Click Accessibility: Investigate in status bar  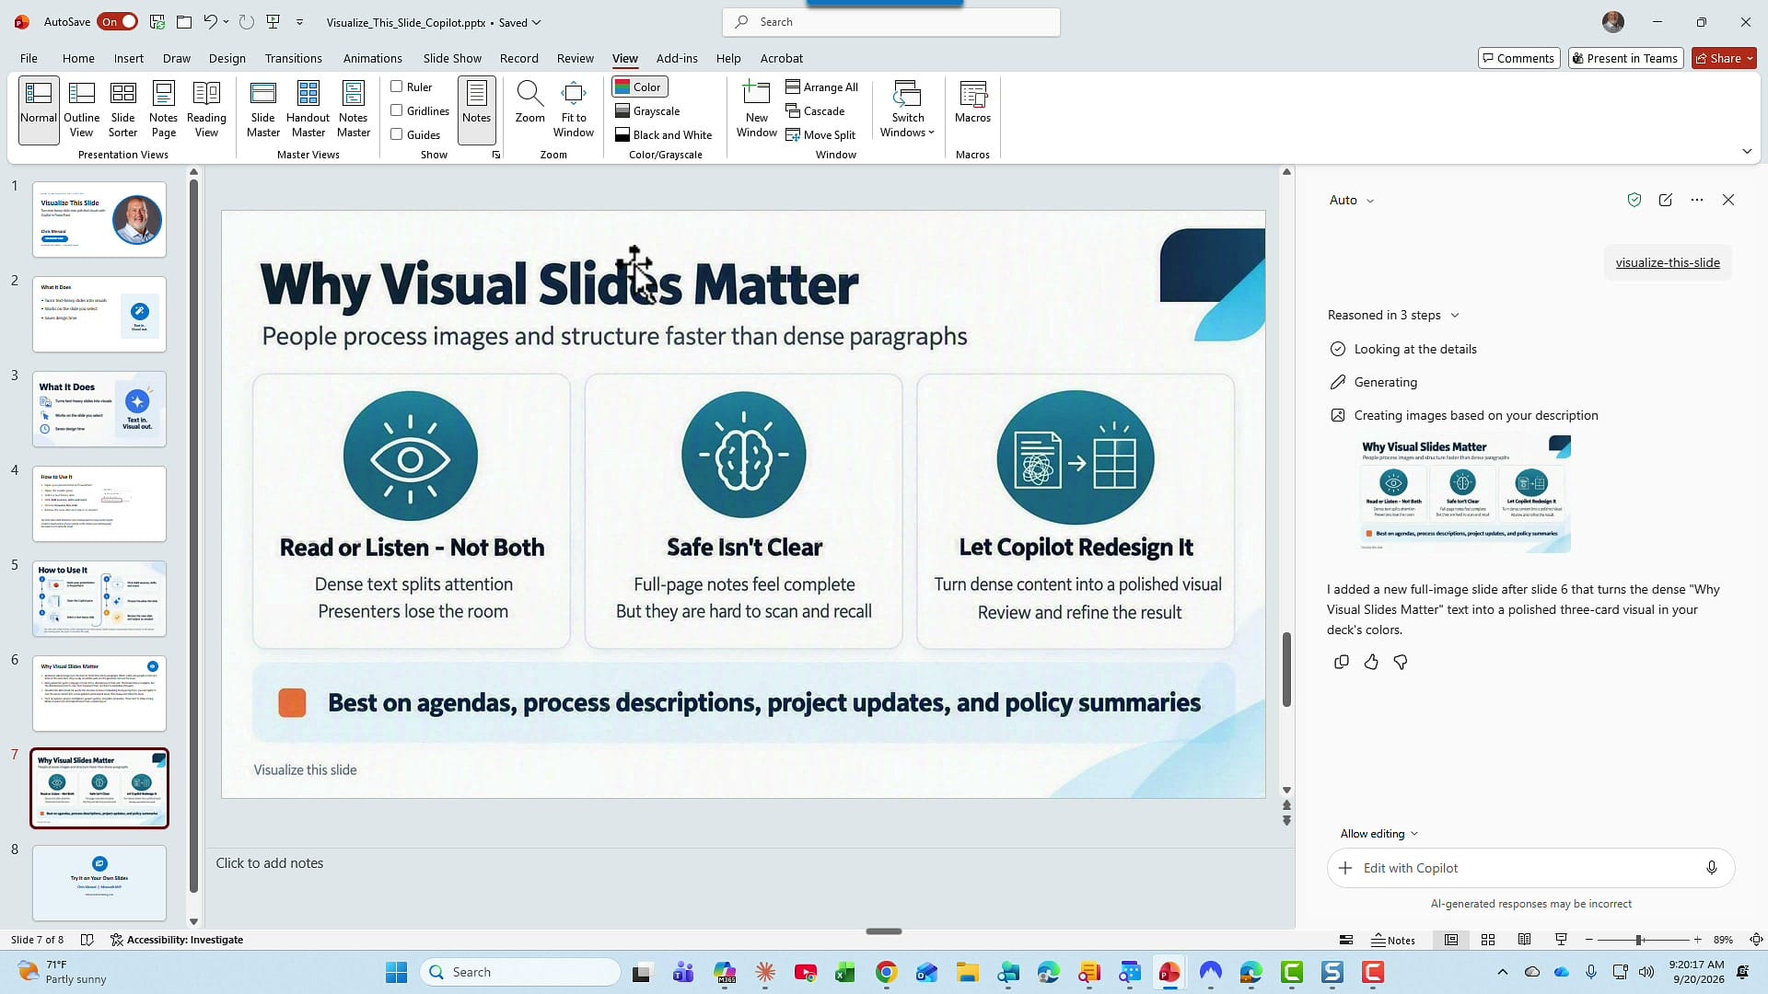pyautogui.click(x=177, y=940)
